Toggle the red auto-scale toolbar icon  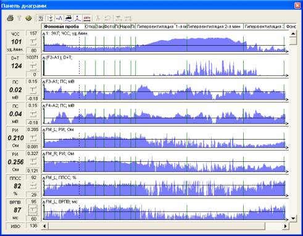87,19
